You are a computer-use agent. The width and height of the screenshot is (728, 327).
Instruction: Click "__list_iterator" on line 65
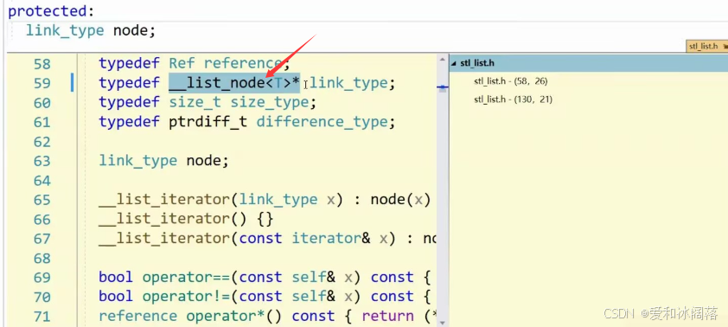164,200
